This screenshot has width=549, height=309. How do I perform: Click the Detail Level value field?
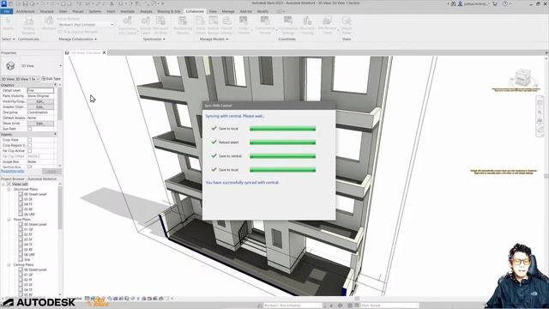pyautogui.click(x=40, y=90)
